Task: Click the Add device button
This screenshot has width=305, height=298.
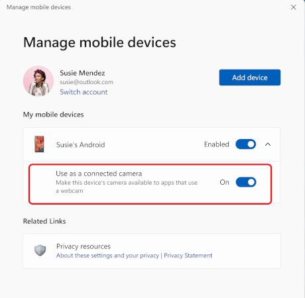Action: click(x=250, y=77)
